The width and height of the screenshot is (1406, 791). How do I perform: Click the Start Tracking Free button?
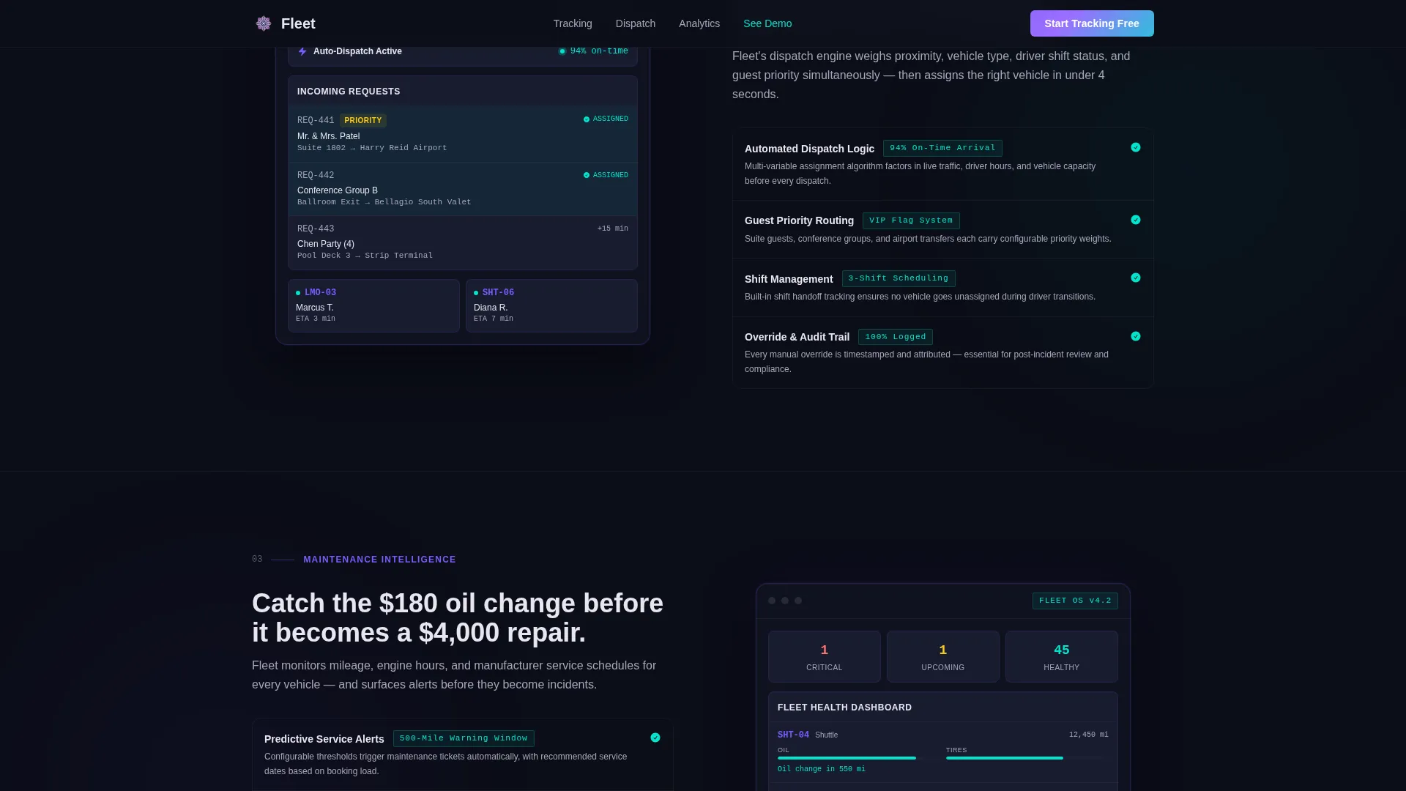pos(1092,23)
